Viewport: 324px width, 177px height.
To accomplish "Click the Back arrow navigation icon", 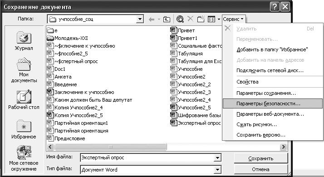I will click(152, 19).
